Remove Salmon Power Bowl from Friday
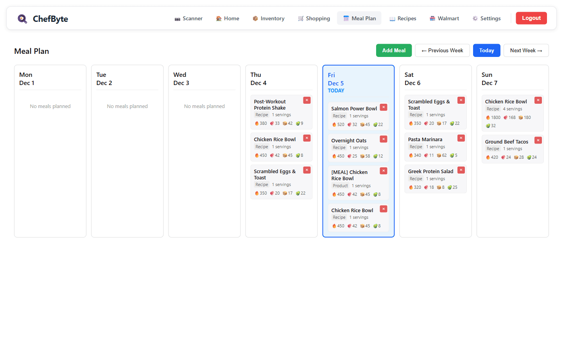This screenshot has width=563, height=351. (x=384, y=107)
